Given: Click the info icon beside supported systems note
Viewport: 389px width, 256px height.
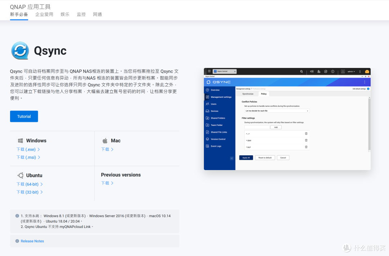Looking at the screenshot, I should pos(17,216).
